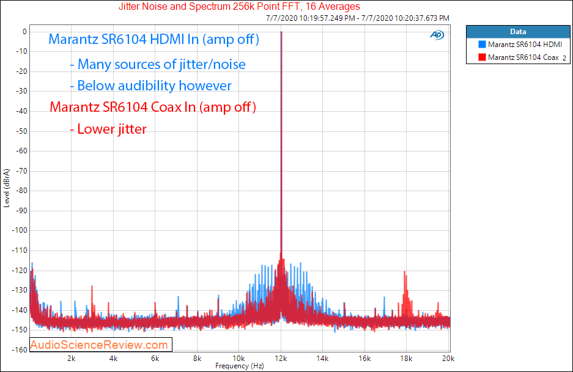Select Marantz SR6104 Coax legend entry
Screen dimensions: 573x372
point(523,57)
